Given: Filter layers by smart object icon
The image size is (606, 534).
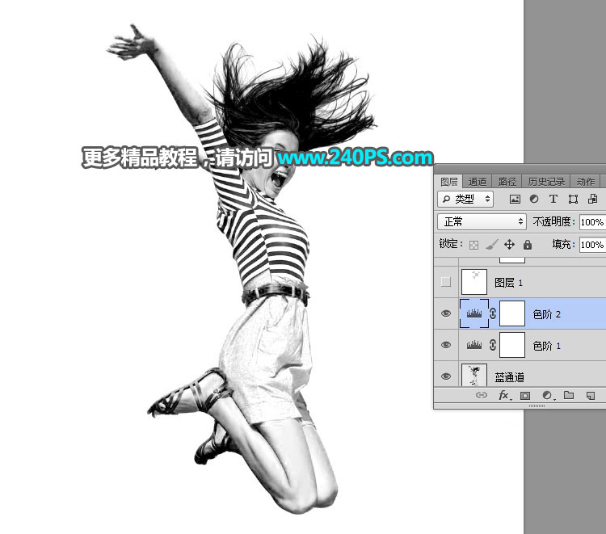Looking at the screenshot, I should click(x=592, y=199).
